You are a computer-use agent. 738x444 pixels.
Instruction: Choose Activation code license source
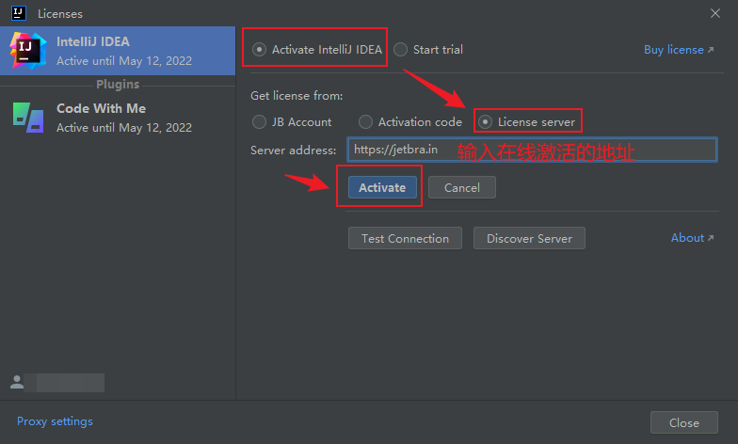[x=365, y=122]
